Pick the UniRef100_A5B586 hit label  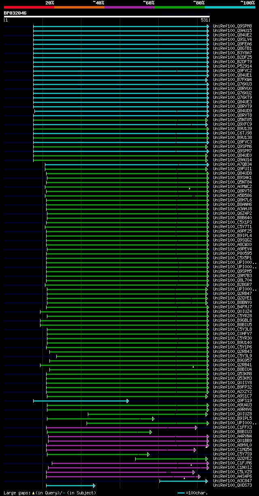pyautogui.click(x=233, y=195)
